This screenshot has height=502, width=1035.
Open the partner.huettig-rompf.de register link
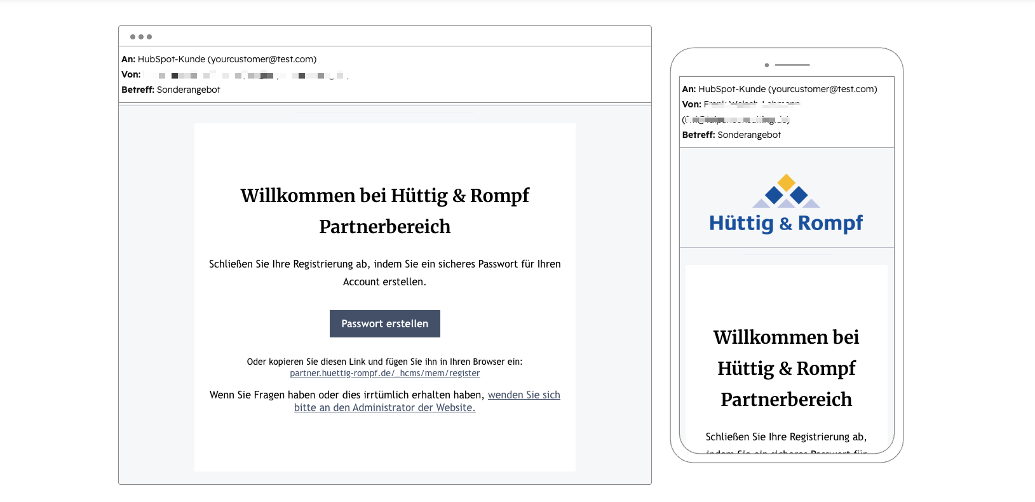(384, 373)
